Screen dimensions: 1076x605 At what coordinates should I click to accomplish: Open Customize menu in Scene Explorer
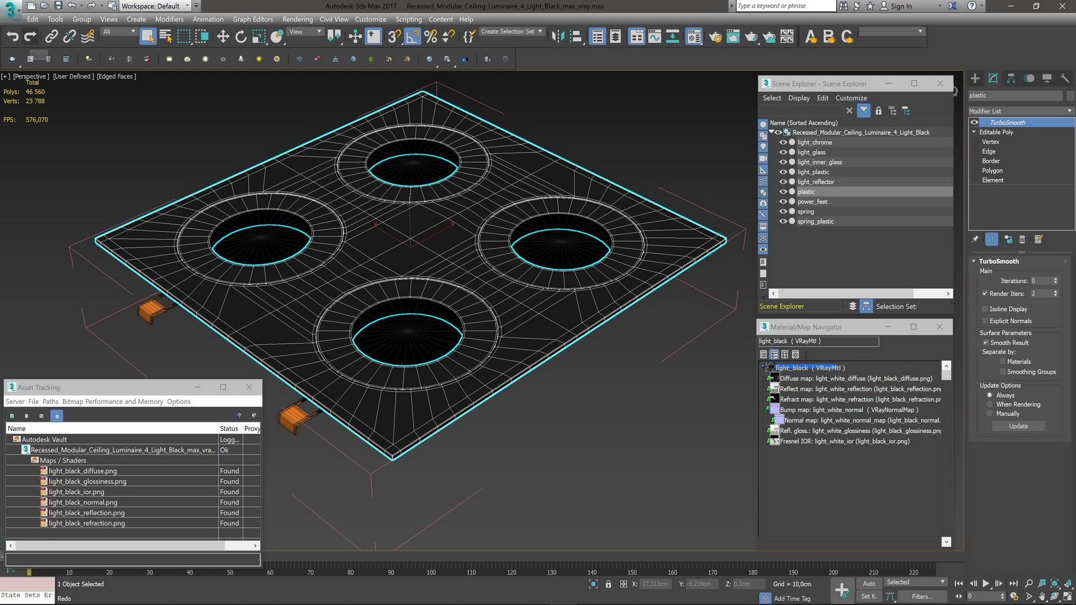click(851, 98)
